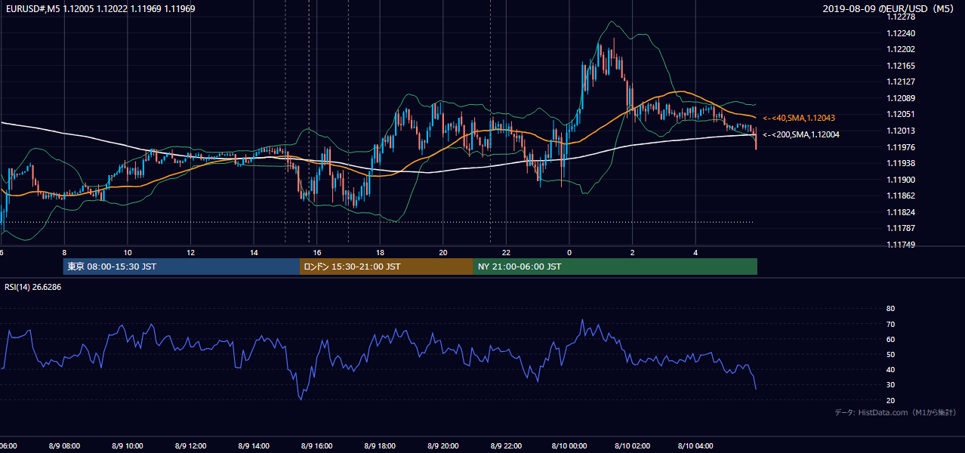Click price axis value 1.11749

coord(902,245)
